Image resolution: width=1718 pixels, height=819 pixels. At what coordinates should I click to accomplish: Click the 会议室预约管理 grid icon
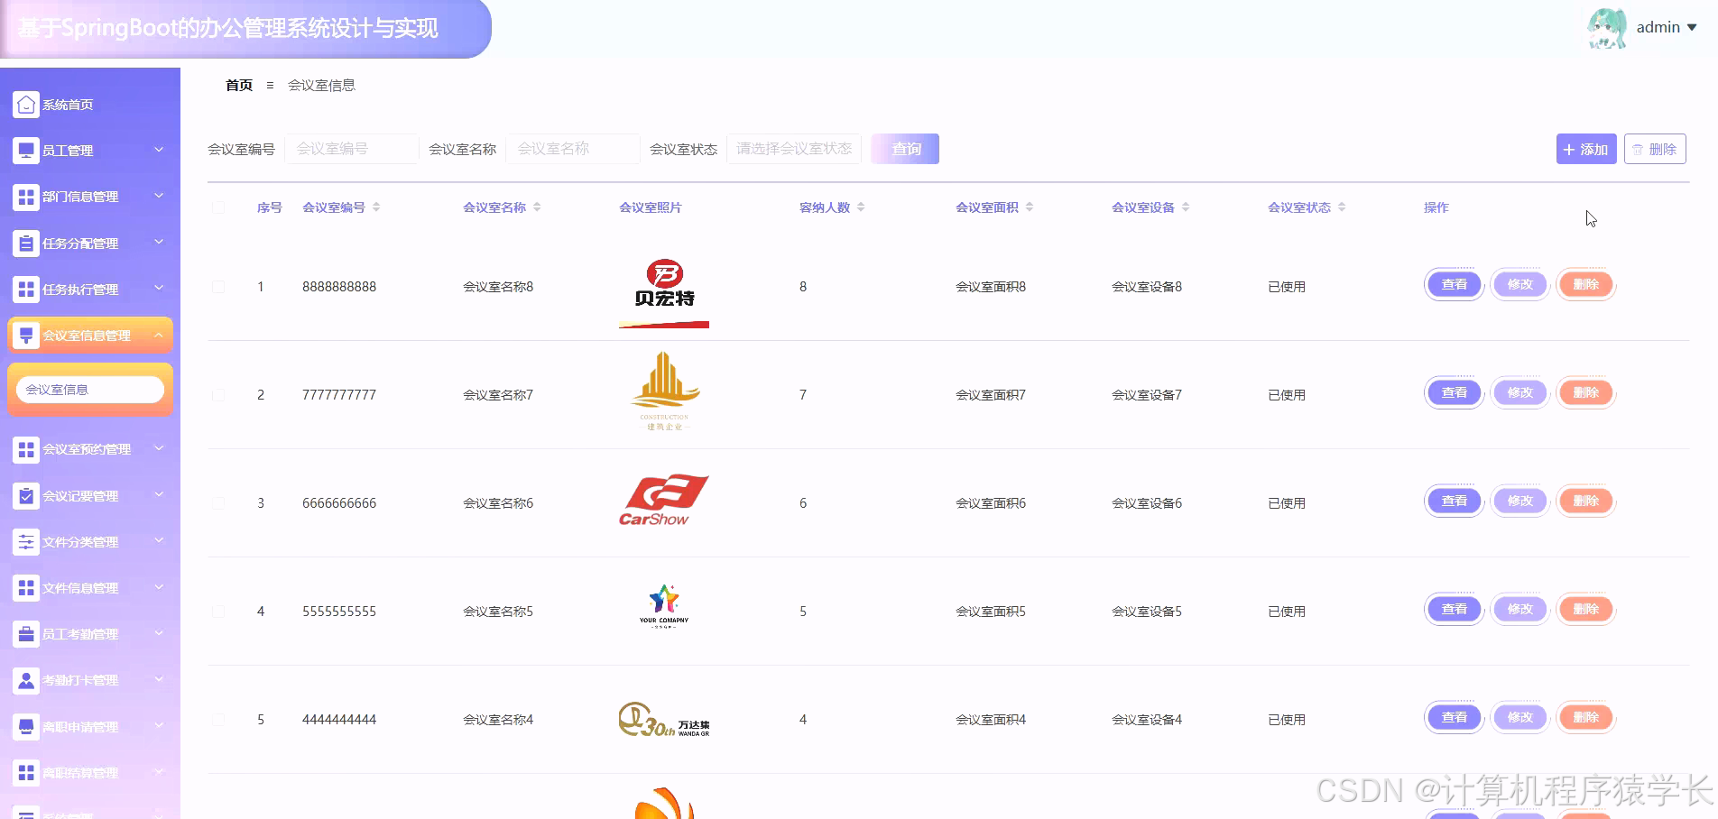(26, 449)
